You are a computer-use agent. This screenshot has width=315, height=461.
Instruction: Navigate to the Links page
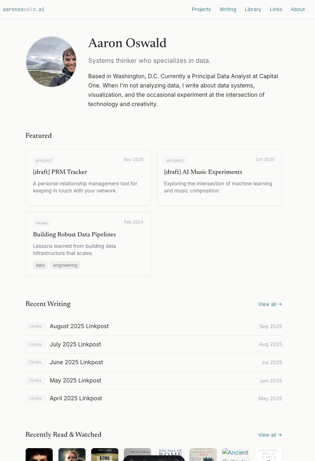pos(276,9)
